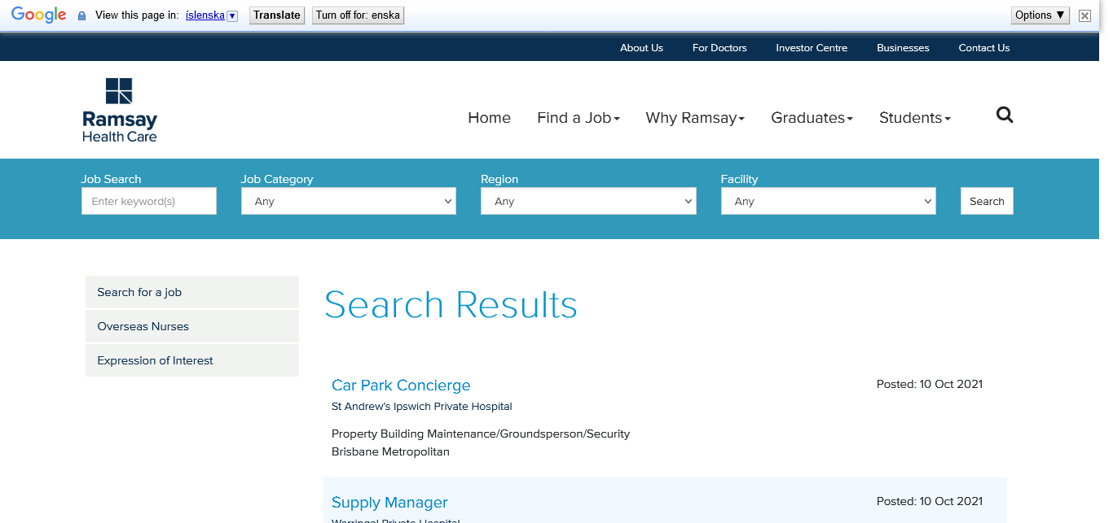Click Turn off for: enska button

358,15
